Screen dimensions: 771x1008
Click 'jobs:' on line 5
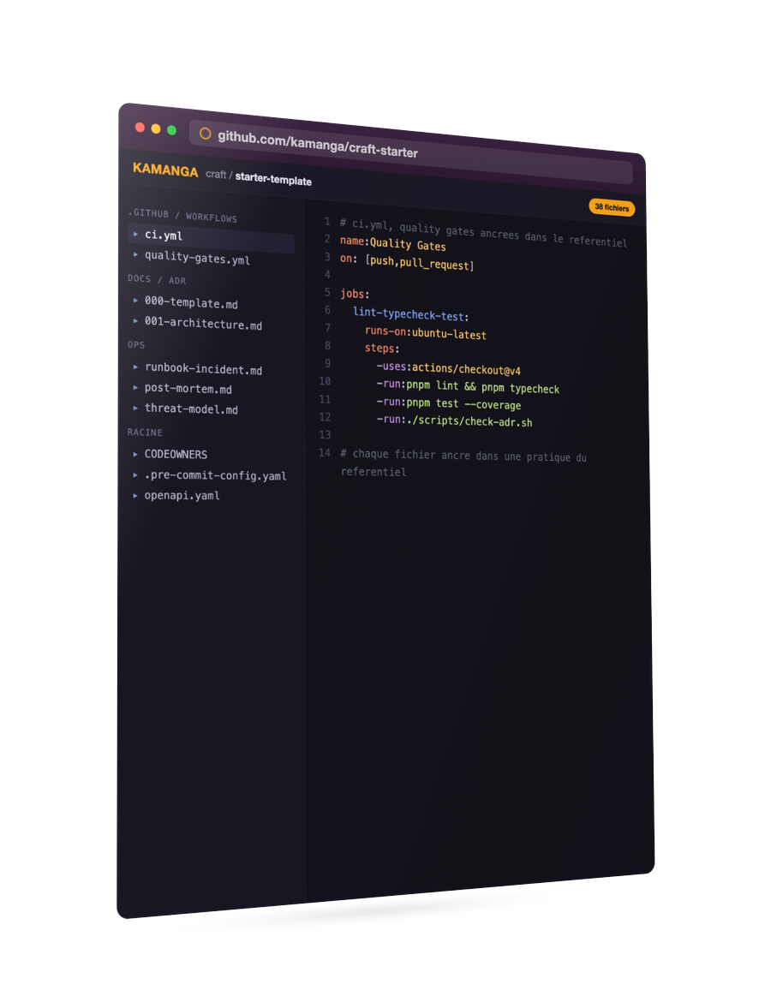point(355,294)
